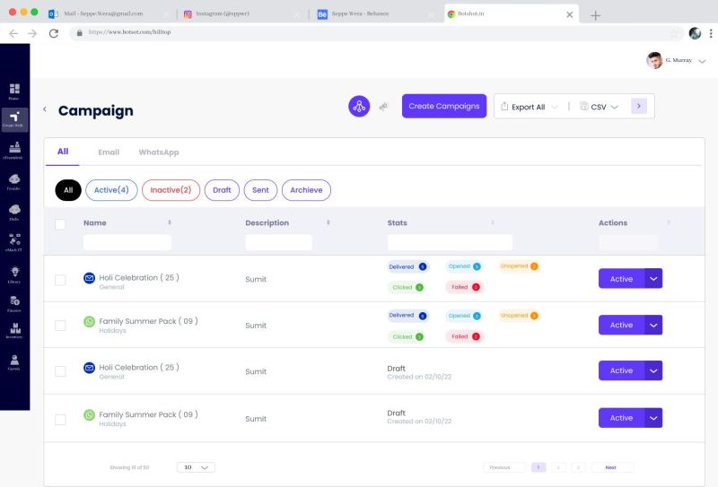Click the purple arrow next to CSV
Image resolution: width=718 pixels, height=487 pixels.
click(x=639, y=106)
